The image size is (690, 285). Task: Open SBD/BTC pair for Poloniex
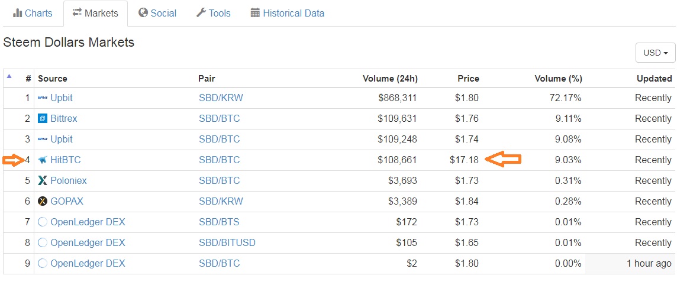[220, 180]
